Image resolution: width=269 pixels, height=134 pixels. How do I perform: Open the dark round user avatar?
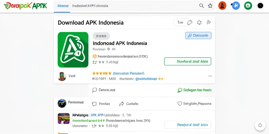click(62, 103)
